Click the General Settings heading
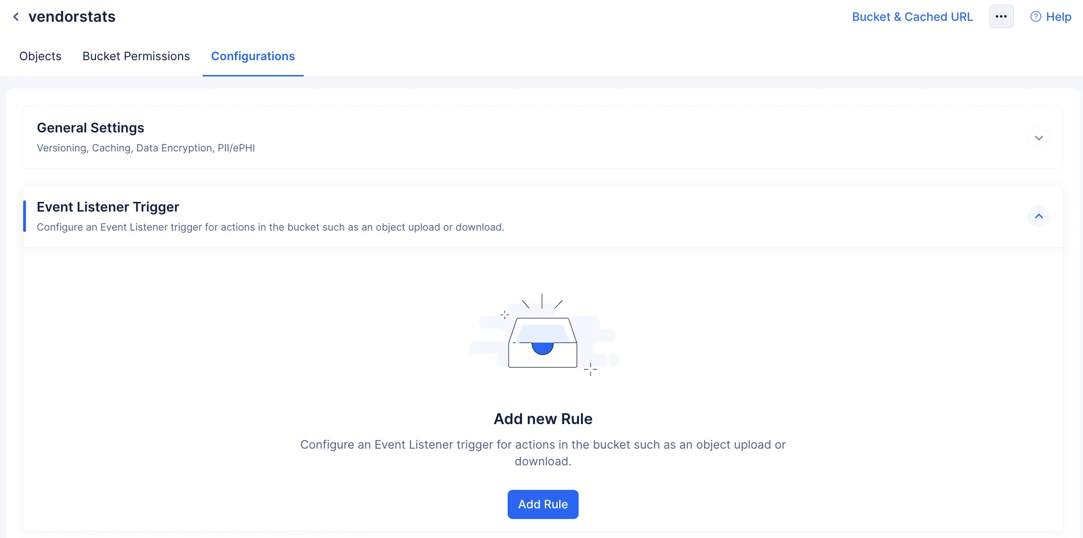Viewport: 1083px width, 538px height. coord(90,128)
